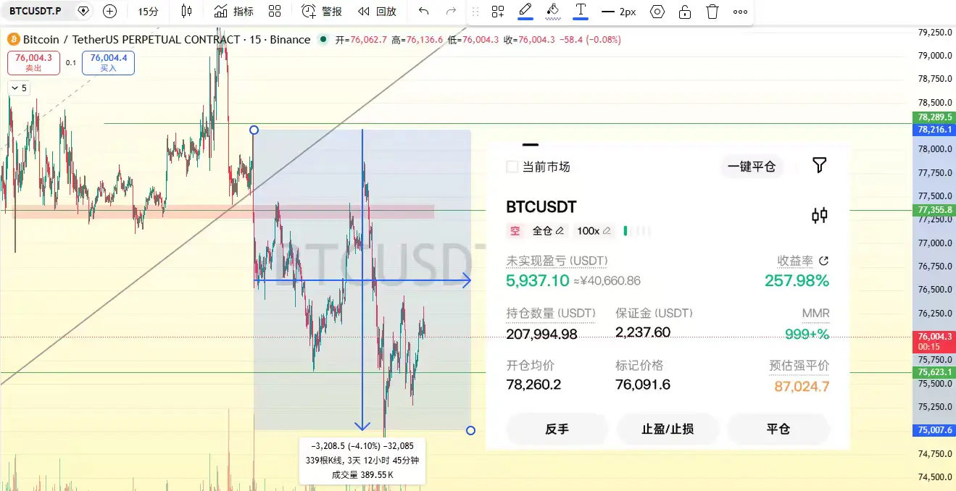Expand the collapsed indicators legend labeled 5
The width and height of the screenshot is (956, 491).
click(x=19, y=88)
